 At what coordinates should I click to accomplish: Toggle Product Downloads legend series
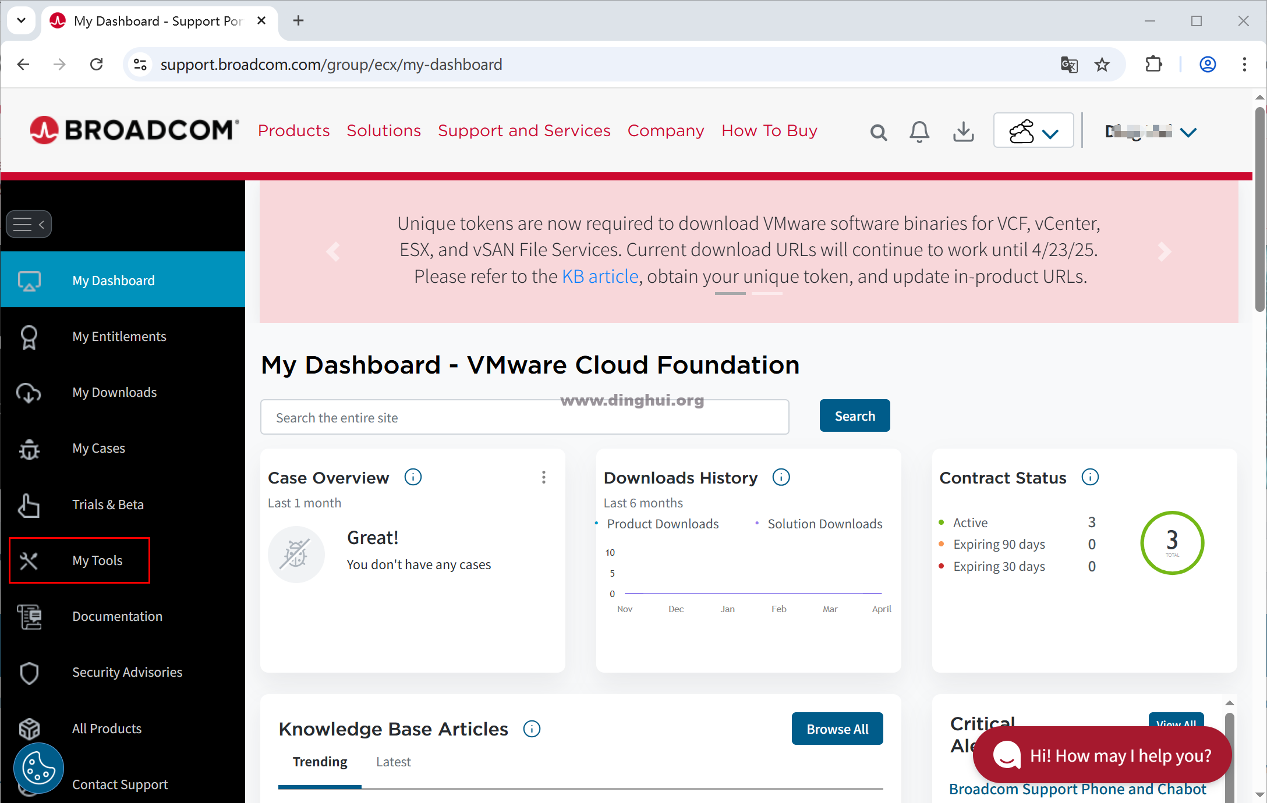click(657, 524)
